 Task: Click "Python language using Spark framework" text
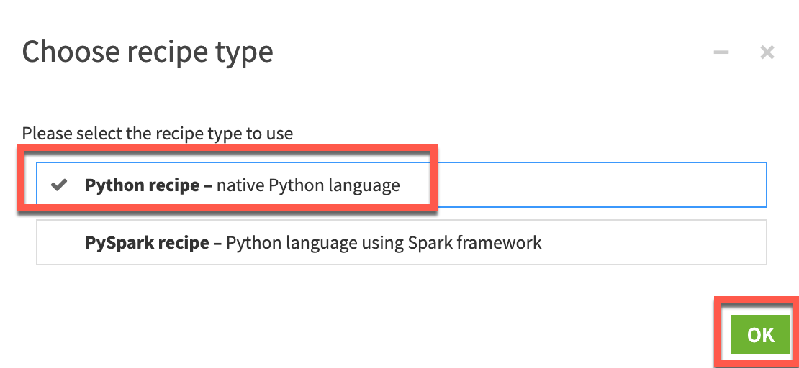[x=384, y=243]
